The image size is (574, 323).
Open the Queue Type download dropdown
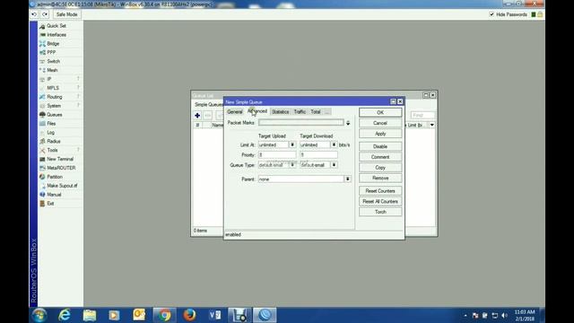(x=334, y=165)
